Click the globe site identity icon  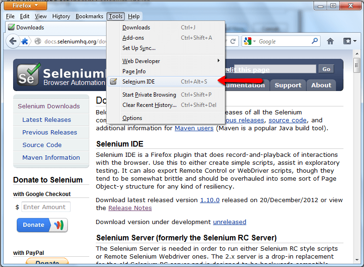(x=37, y=41)
